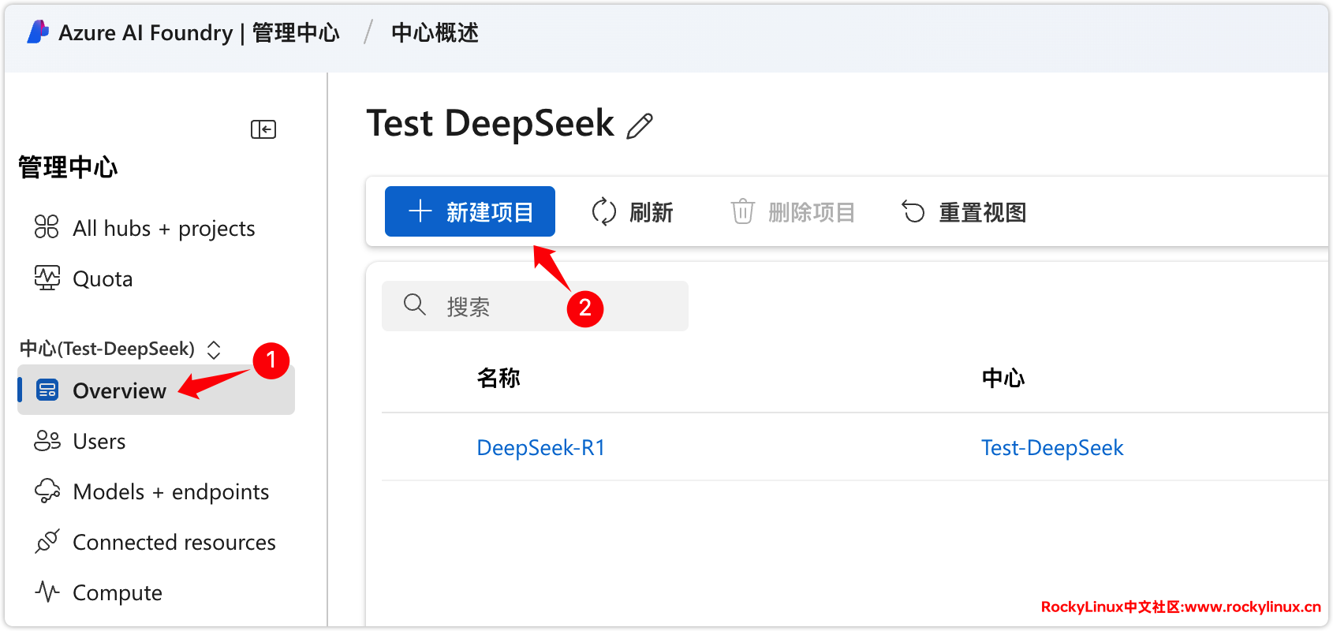
Task: Open the Test-DeepSeek hub link
Action: pos(1051,448)
